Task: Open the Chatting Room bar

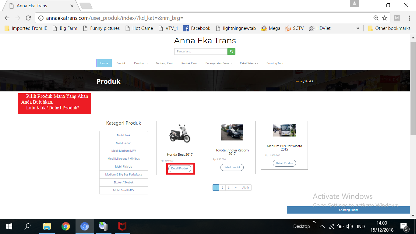Action: (x=348, y=210)
